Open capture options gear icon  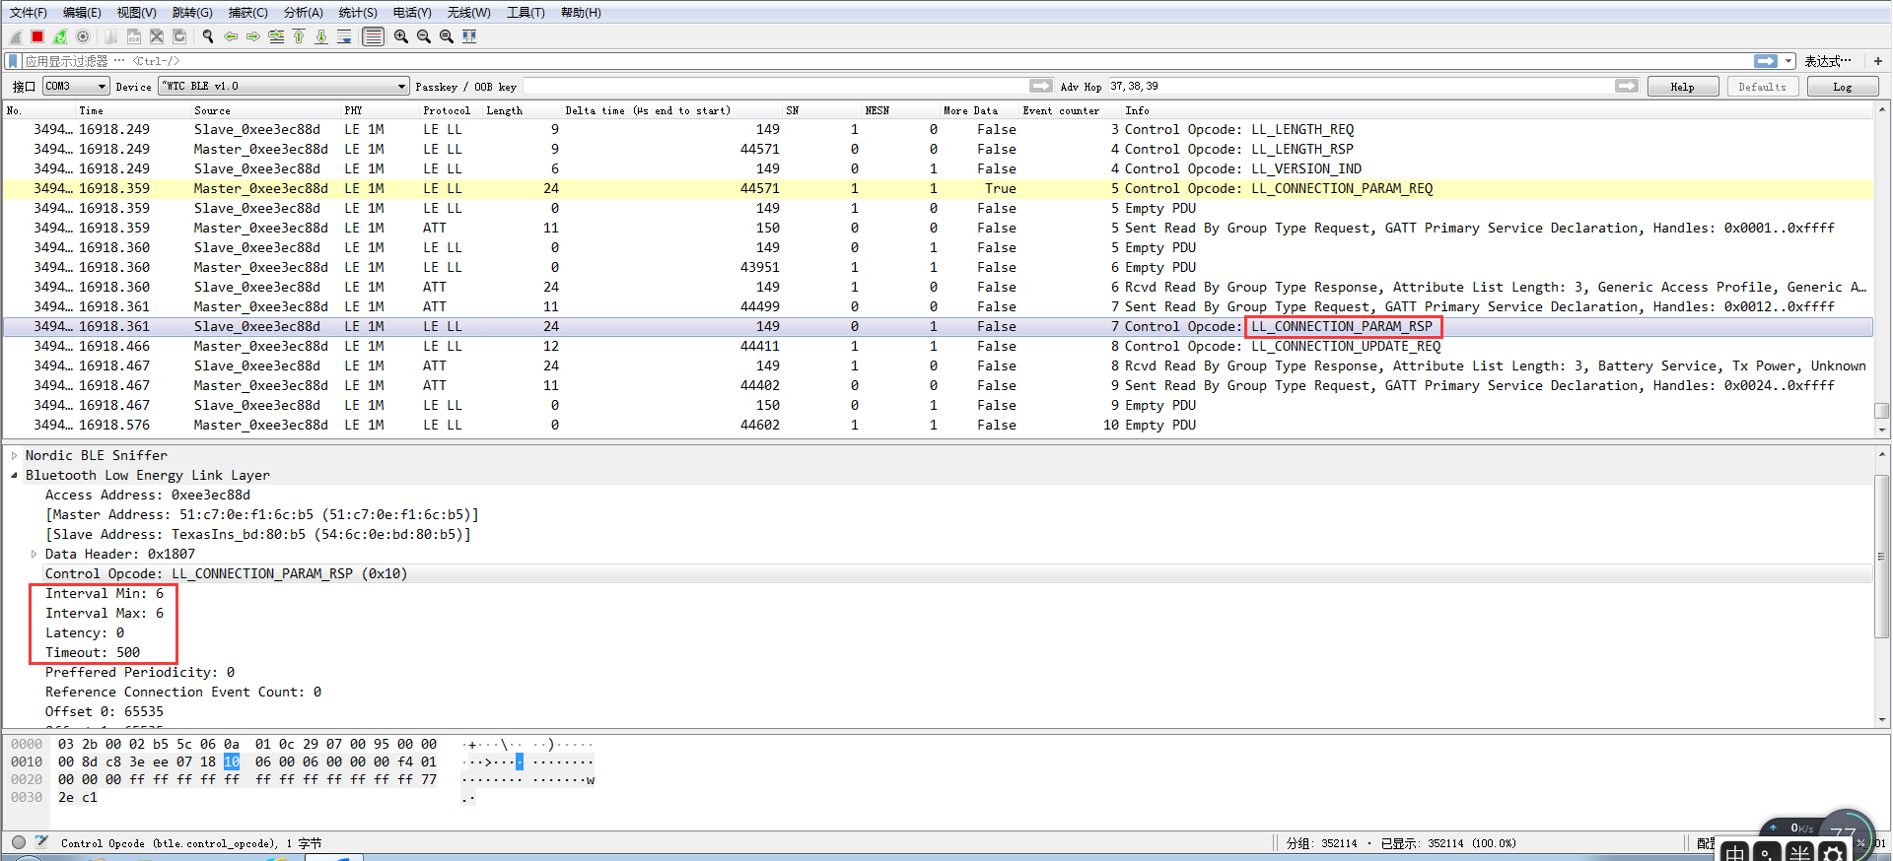pyautogui.click(x=83, y=36)
